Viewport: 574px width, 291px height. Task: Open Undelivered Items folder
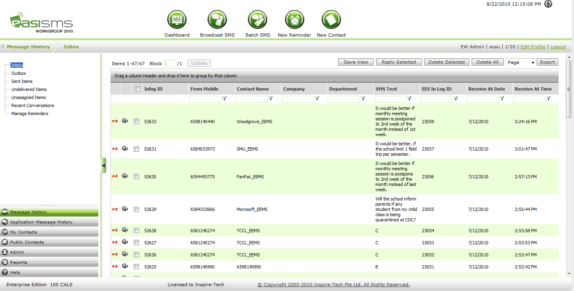29,89
